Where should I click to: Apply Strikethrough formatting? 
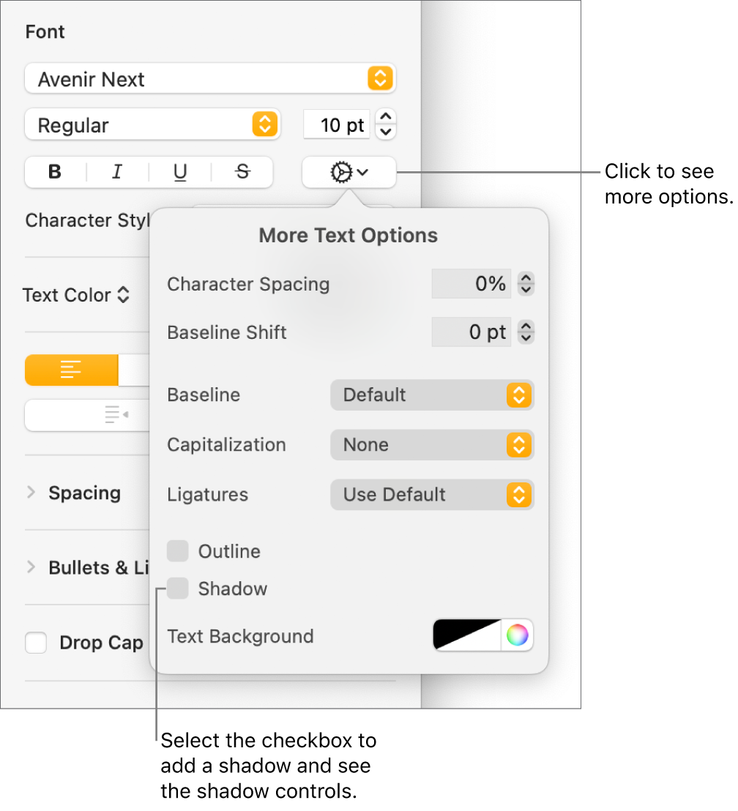(242, 172)
